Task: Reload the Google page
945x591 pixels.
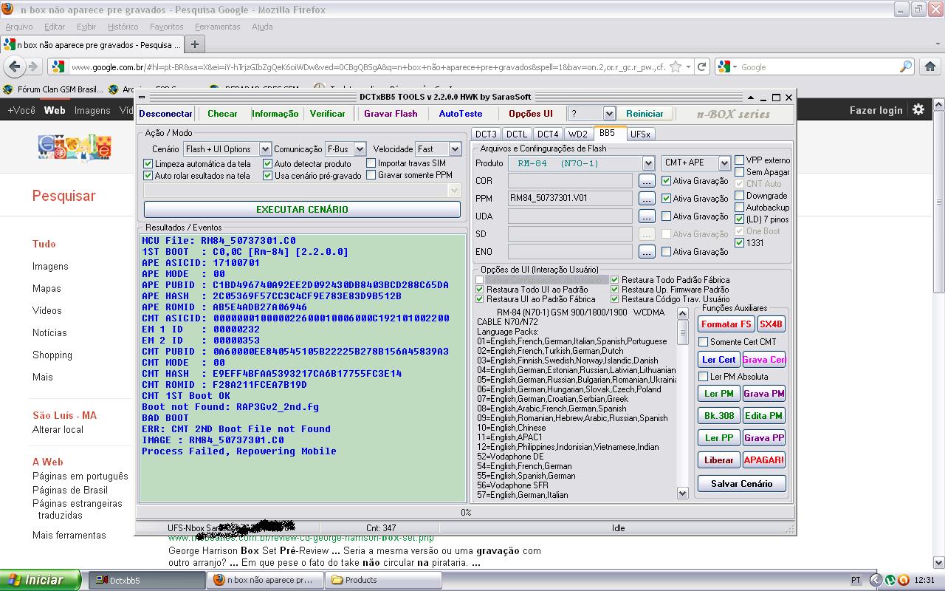Action: [x=702, y=66]
